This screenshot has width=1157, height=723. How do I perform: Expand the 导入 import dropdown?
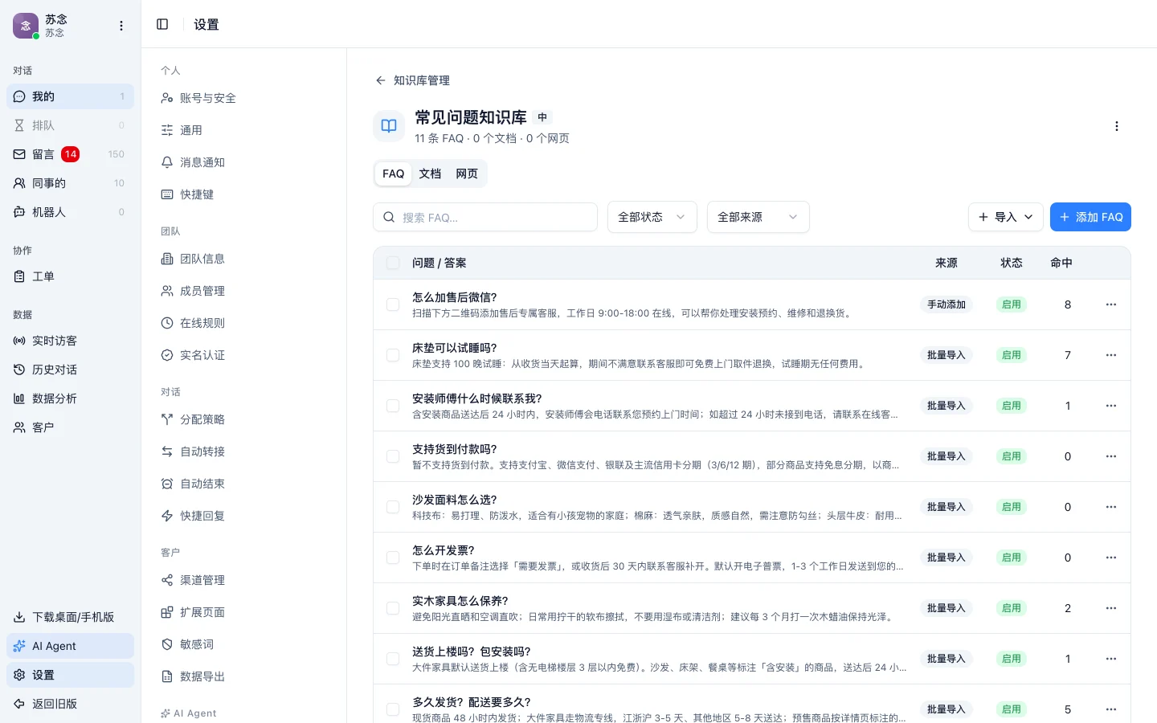(1006, 217)
